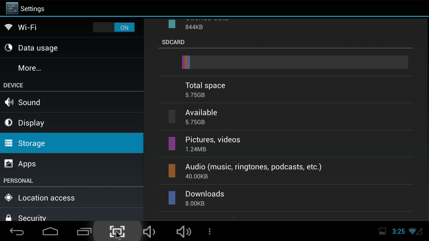Open the Wi-Fi settings entry
Image resolution: width=429 pixels, height=241 pixels.
click(72, 28)
